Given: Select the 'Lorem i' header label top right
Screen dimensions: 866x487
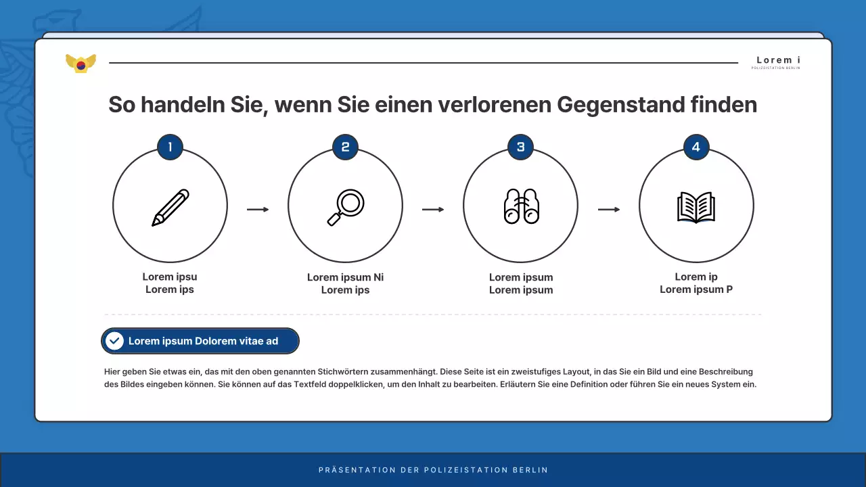Looking at the screenshot, I should [777, 60].
